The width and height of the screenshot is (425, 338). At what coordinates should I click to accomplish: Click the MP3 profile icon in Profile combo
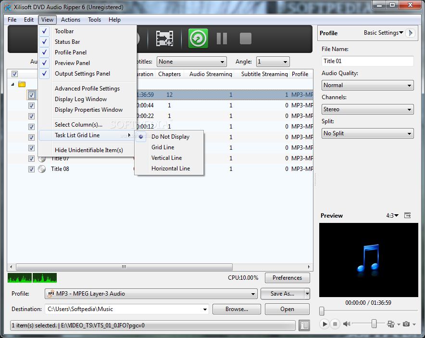50,294
